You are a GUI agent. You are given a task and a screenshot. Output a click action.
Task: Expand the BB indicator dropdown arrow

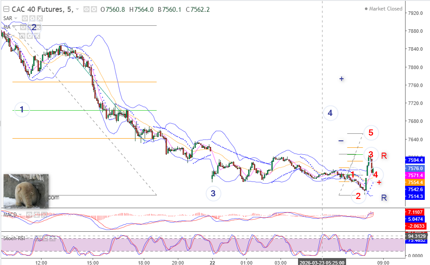[13, 36]
